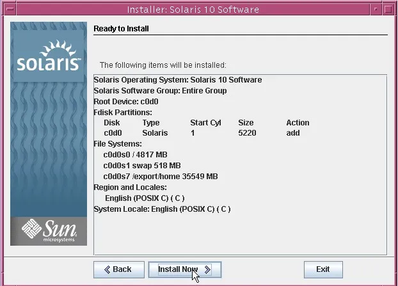Exit the Solaris installer

click(x=323, y=269)
